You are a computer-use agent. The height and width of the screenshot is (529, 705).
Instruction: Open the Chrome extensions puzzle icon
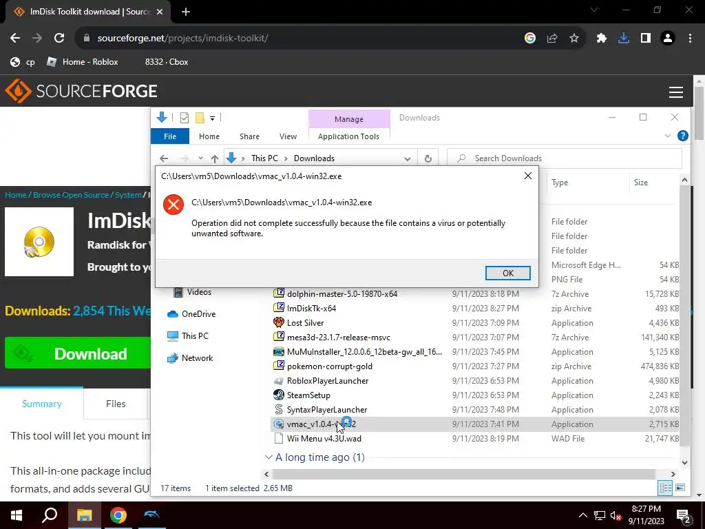click(x=602, y=39)
